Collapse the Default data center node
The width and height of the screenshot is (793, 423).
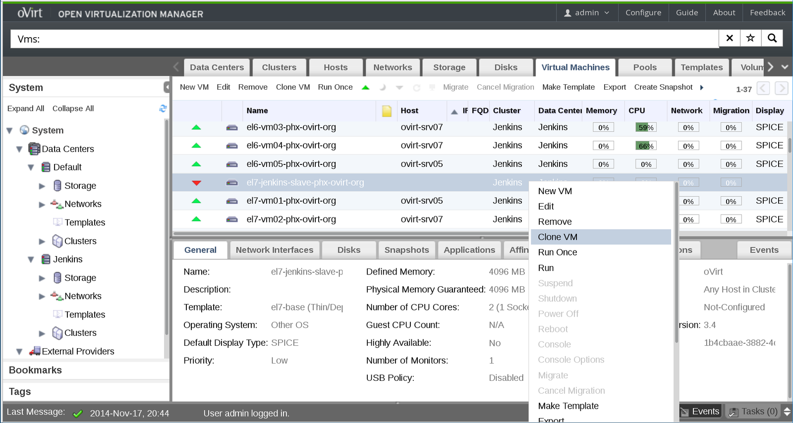(31, 167)
